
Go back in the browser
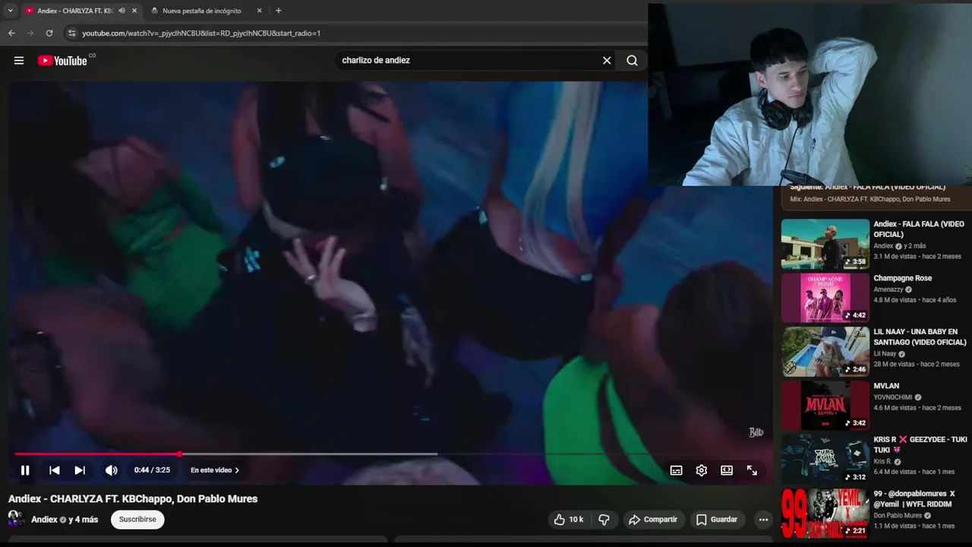11,33
